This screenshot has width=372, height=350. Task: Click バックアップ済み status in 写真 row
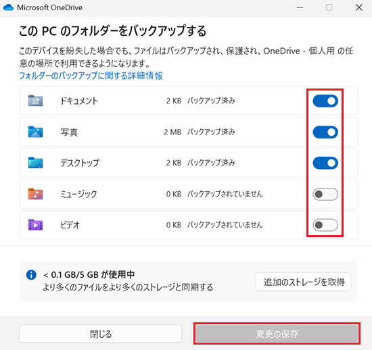click(211, 132)
